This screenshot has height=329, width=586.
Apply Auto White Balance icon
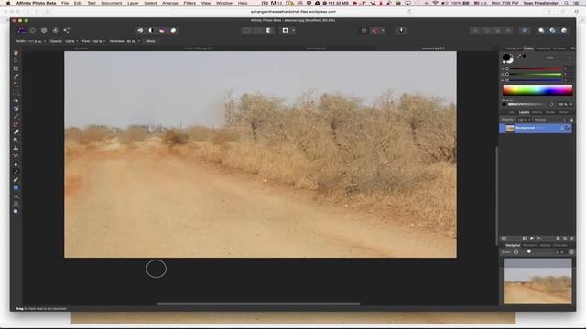pyautogui.click(x=173, y=30)
